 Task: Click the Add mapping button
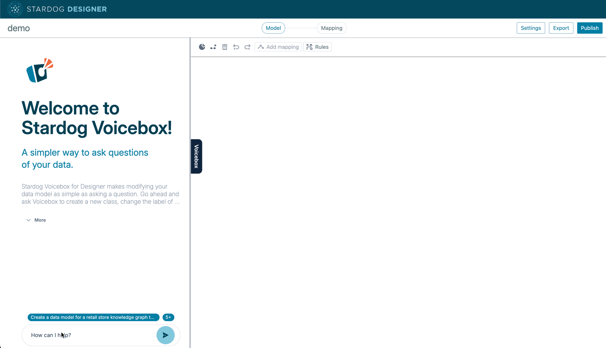coord(278,47)
